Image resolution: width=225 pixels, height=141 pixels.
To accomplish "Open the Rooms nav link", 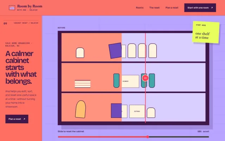I will (140, 8).
